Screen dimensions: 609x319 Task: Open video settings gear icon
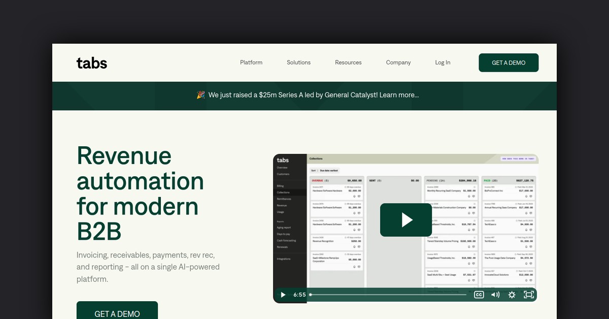coord(512,295)
